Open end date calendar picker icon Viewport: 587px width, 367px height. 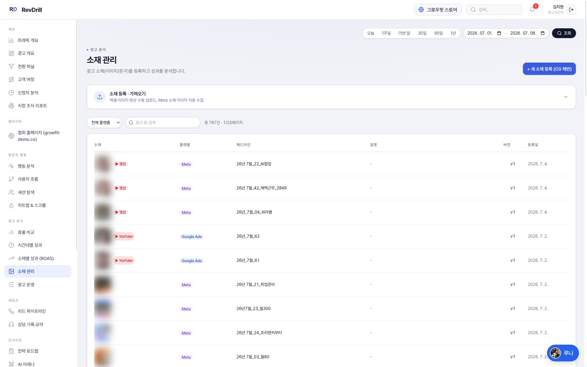click(x=543, y=33)
